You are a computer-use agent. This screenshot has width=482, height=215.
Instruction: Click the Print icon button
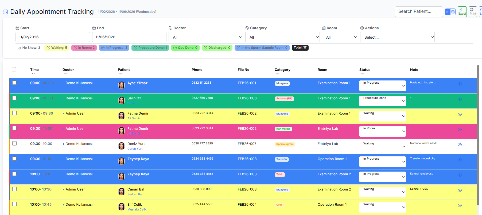pyautogui.click(x=473, y=12)
